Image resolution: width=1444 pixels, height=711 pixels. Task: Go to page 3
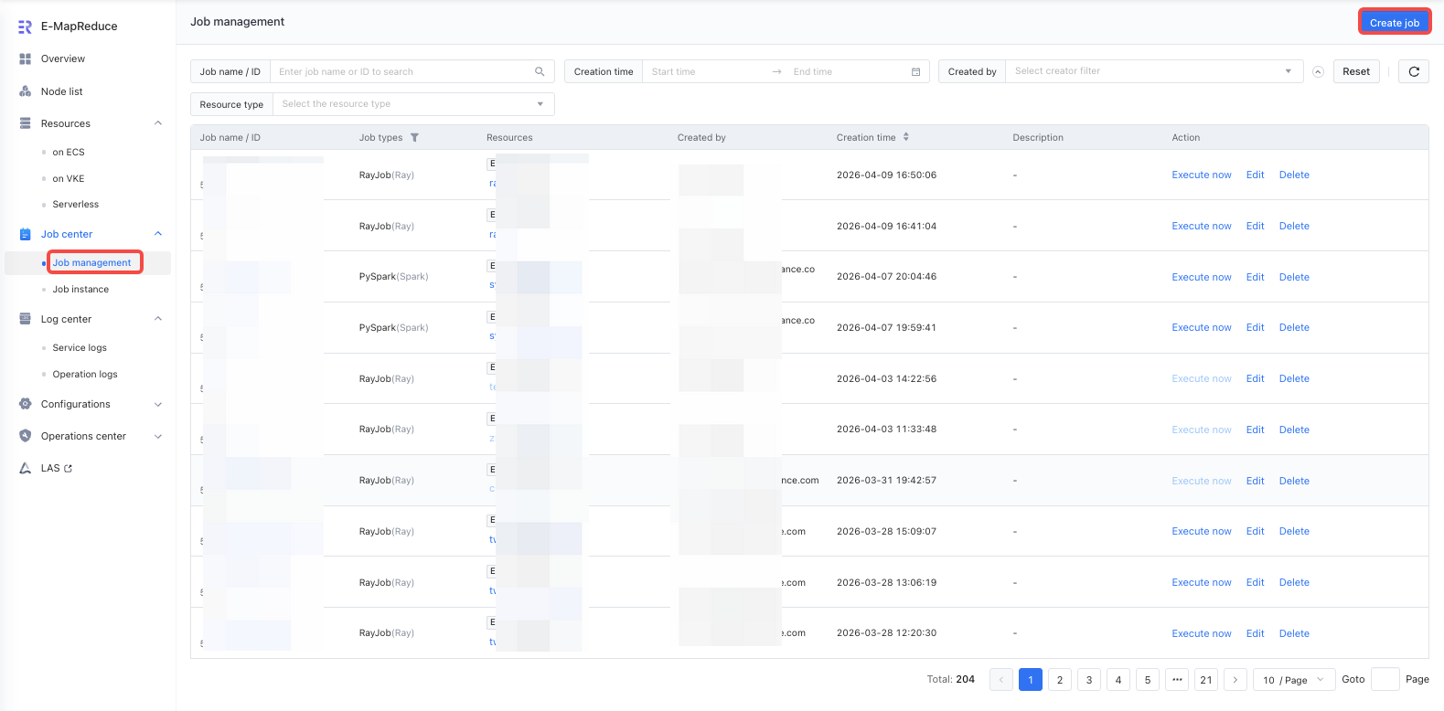tap(1089, 680)
